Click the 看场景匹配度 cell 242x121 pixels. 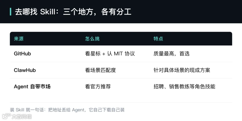click(x=101, y=70)
